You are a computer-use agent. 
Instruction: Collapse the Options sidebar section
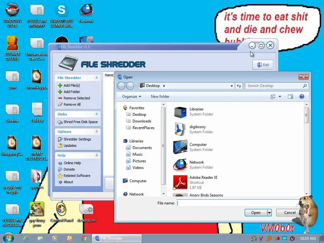click(97, 131)
